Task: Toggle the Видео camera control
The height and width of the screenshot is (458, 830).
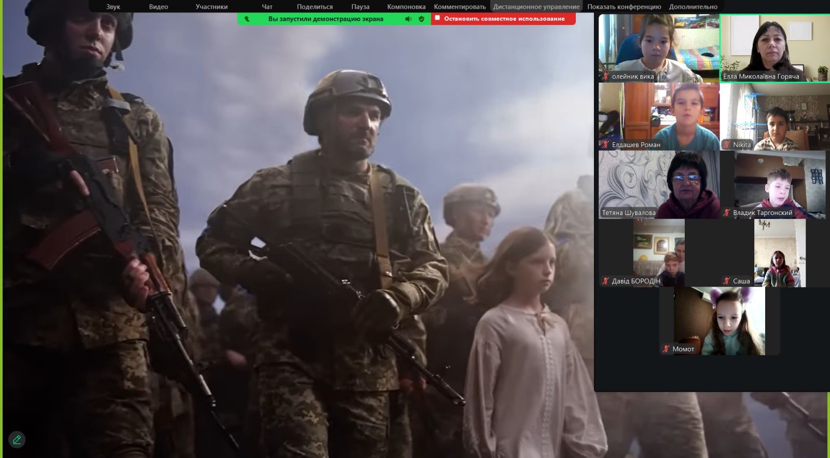Action: pyautogui.click(x=158, y=7)
